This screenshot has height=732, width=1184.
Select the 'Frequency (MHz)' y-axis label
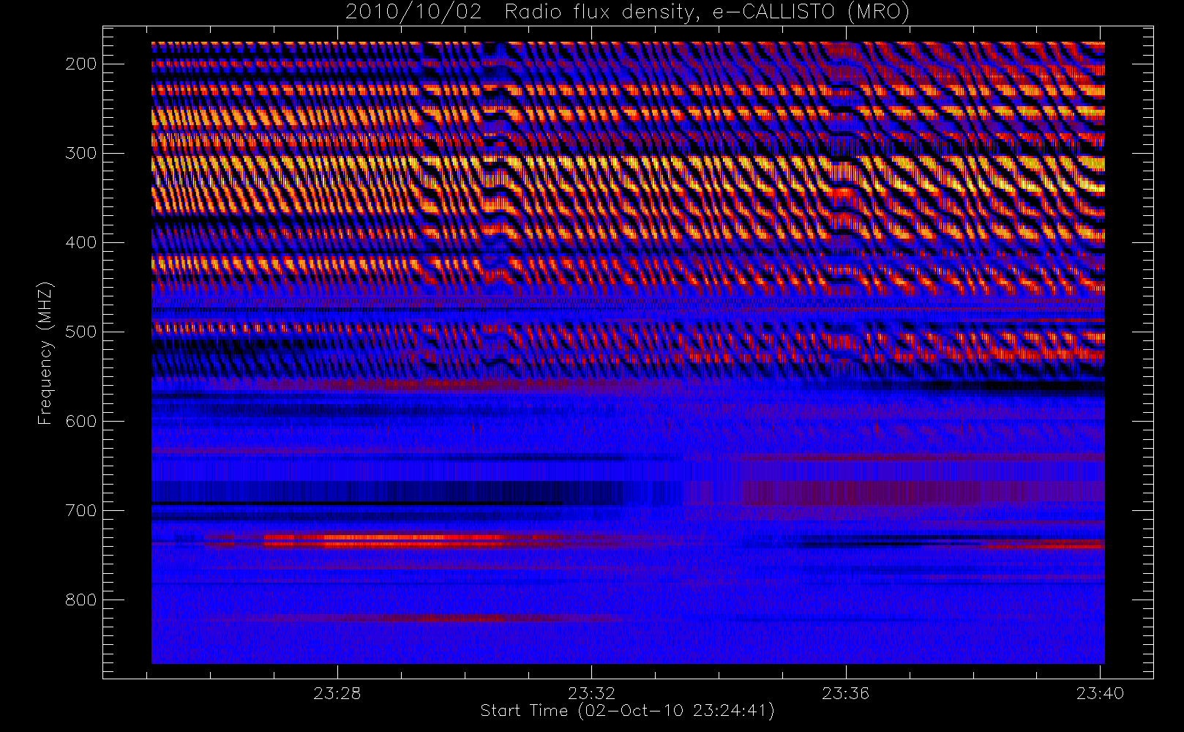(45, 353)
